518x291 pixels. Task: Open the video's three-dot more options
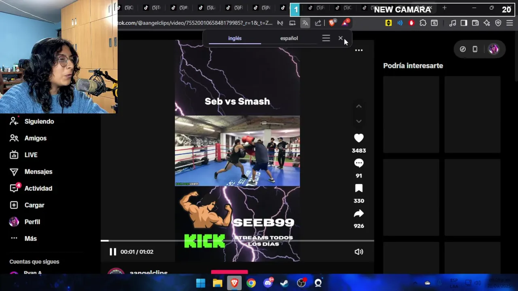point(359,51)
